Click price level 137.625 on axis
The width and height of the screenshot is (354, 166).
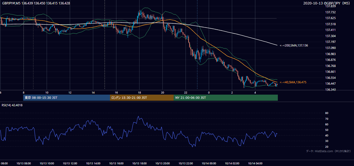pyautogui.click(x=330, y=18)
